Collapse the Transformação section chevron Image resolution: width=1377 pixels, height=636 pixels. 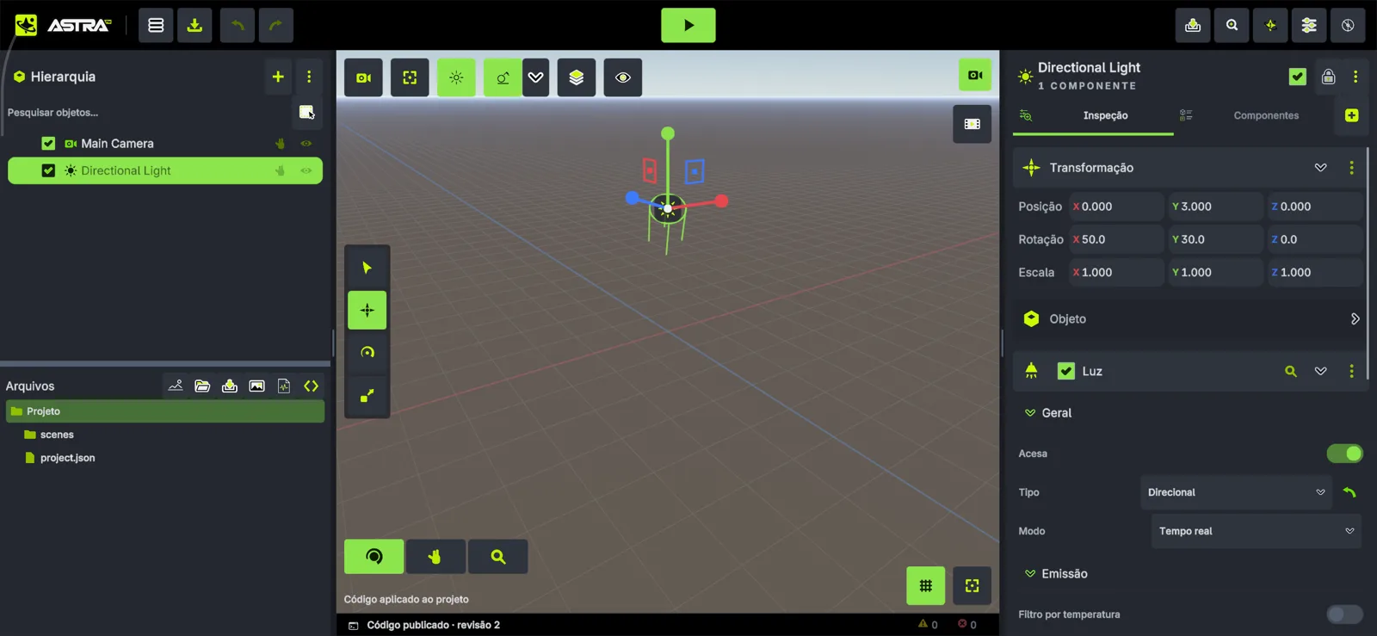point(1320,168)
